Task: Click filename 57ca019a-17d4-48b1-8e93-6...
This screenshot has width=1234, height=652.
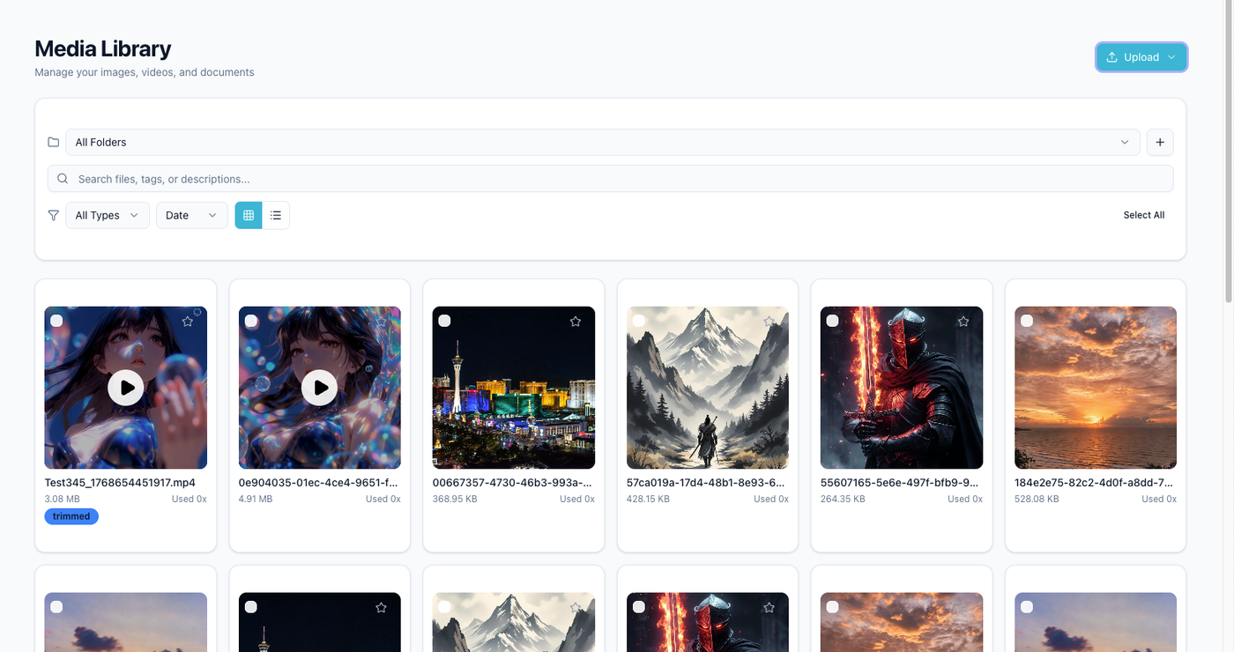Action: [706, 483]
